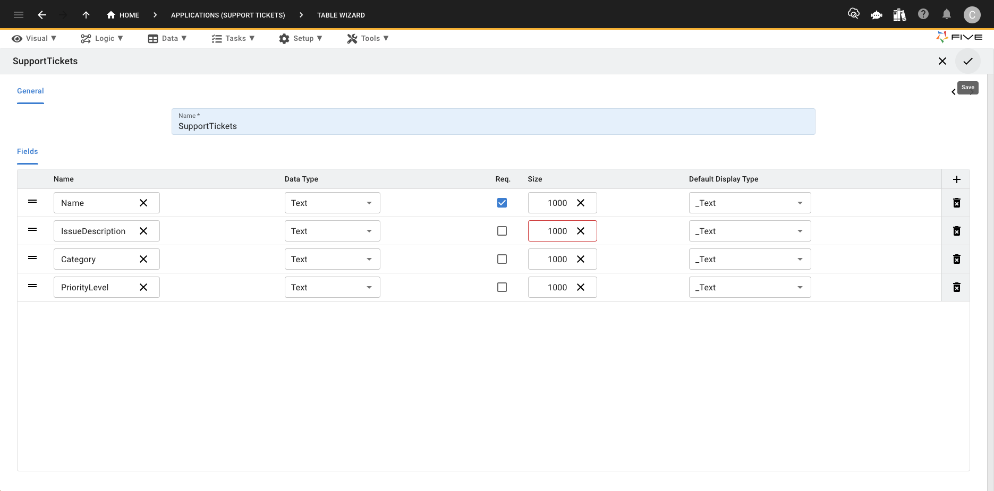
Task: Open Applications (Support Tickets) breadcrumb
Action: pos(228,15)
